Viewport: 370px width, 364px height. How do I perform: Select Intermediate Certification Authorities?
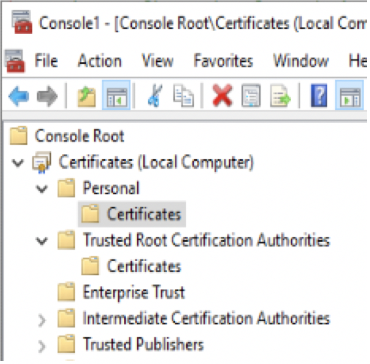(206, 318)
